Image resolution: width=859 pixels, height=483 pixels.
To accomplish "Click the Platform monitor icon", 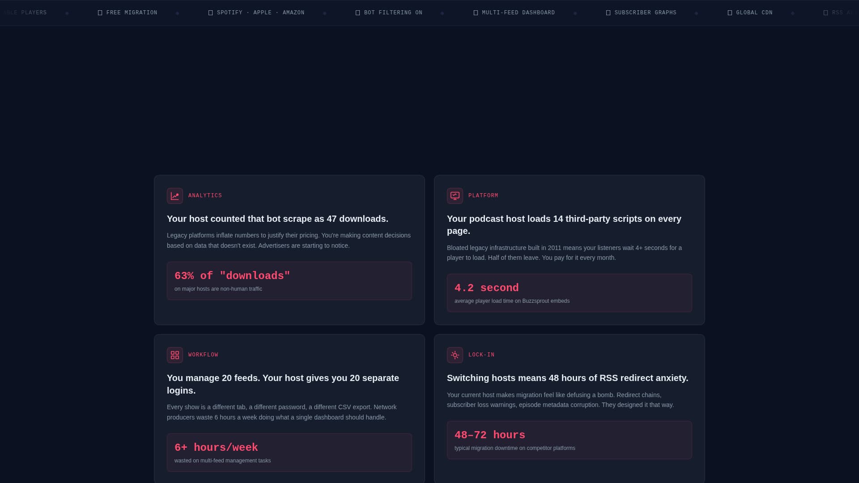I will 455,195.
